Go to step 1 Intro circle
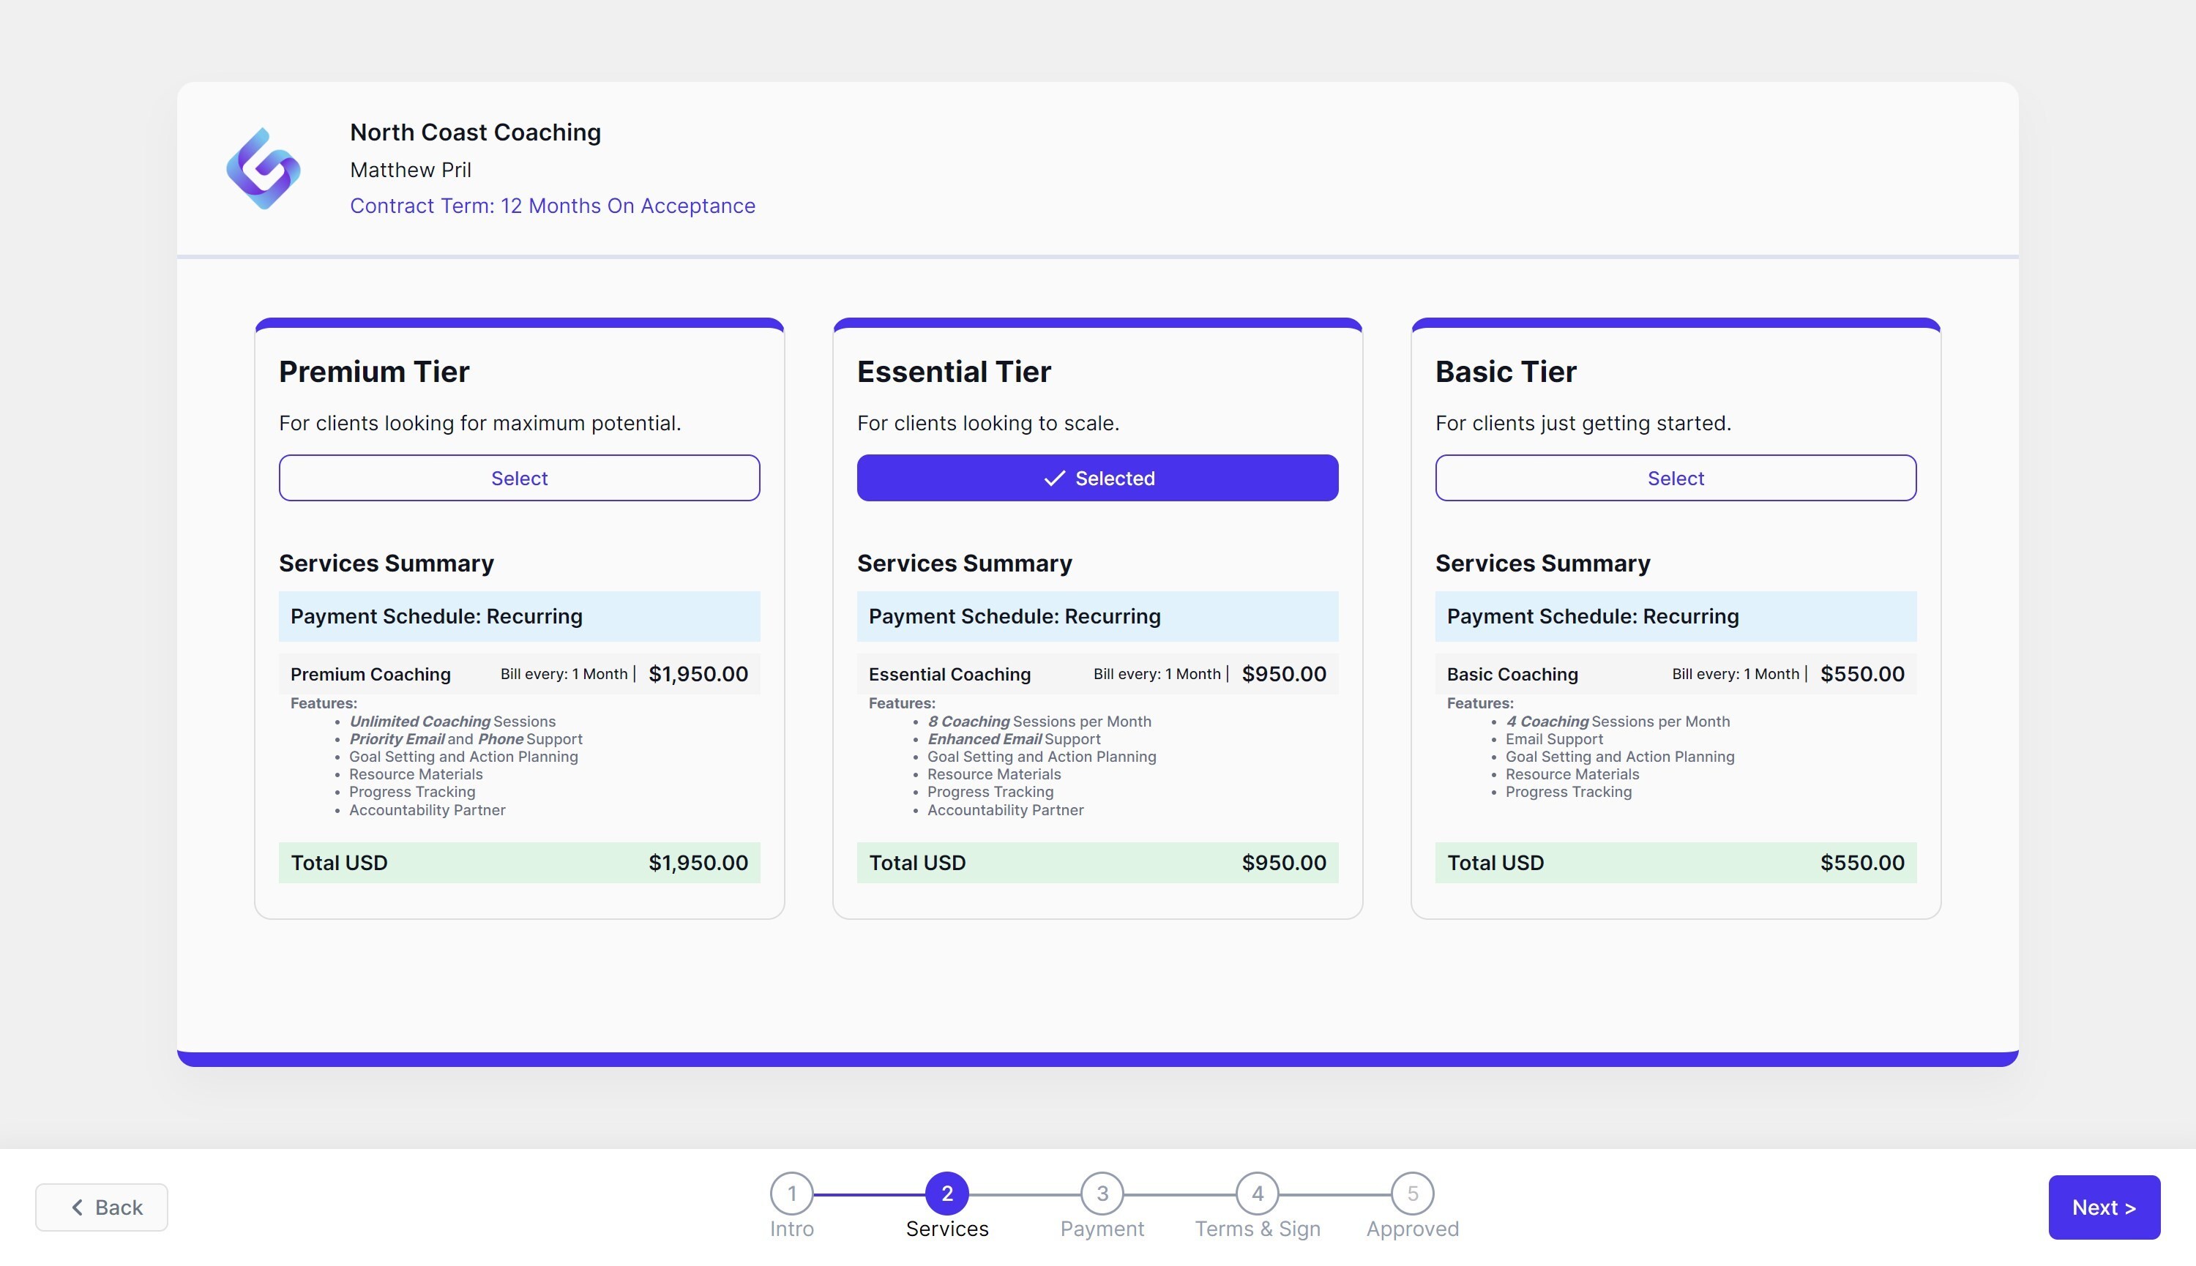 [x=791, y=1194]
